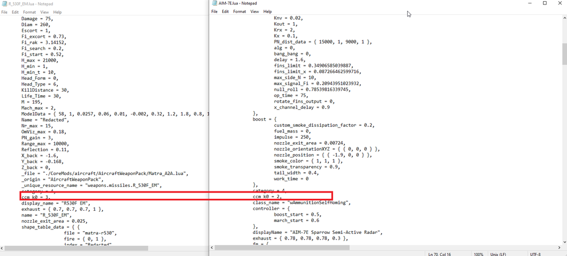Click the line 'Reflection = 0.11,'
This screenshot has height=256, width=567.
point(45,150)
